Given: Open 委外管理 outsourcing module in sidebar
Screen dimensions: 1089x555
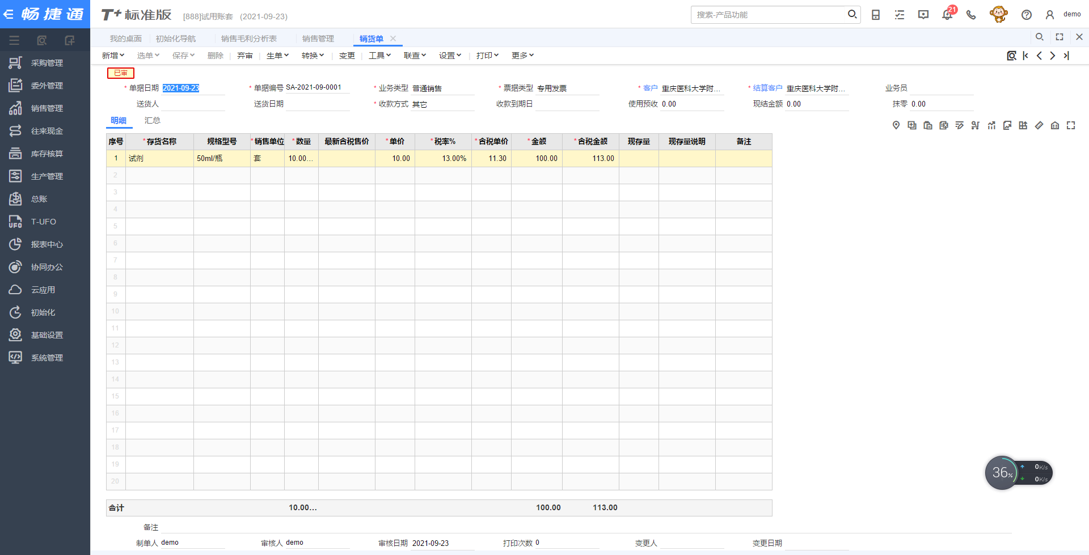Looking at the screenshot, I should point(45,86).
